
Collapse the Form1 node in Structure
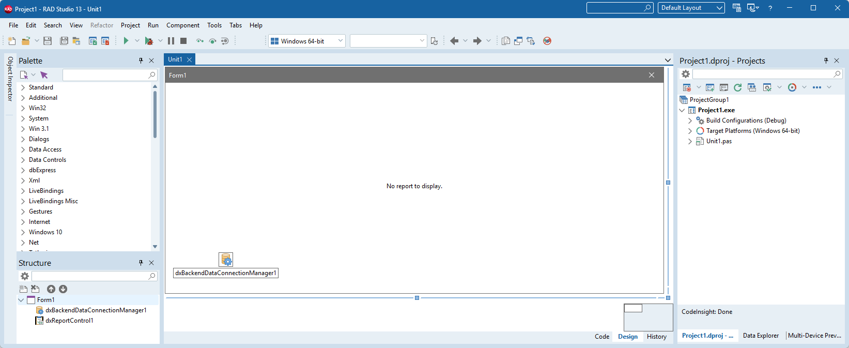21,300
